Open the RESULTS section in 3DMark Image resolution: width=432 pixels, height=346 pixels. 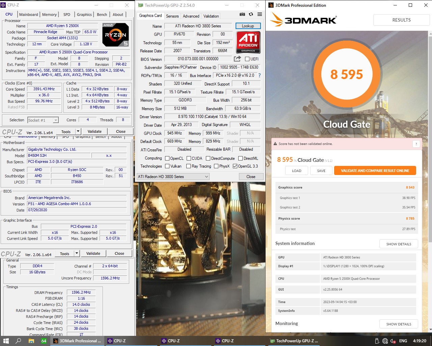tap(401, 20)
